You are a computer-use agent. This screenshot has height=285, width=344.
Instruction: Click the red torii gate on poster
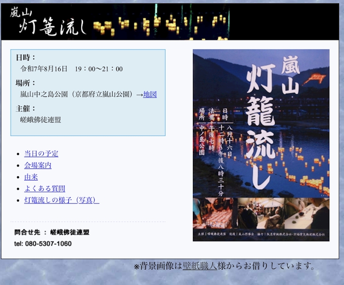click(x=316, y=79)
